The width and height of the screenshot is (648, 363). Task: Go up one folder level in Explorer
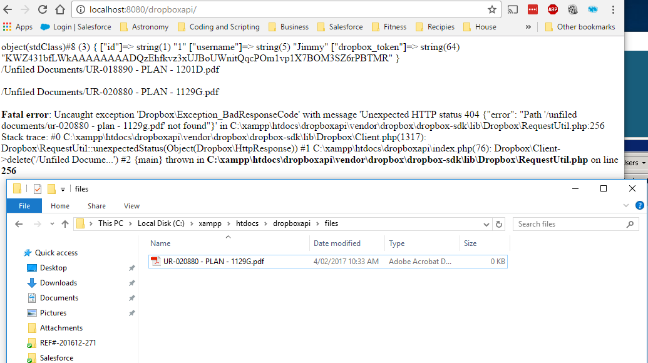click(65, 224)
